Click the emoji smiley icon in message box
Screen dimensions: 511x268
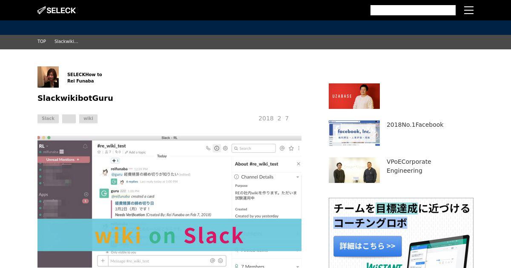(220, 260)
